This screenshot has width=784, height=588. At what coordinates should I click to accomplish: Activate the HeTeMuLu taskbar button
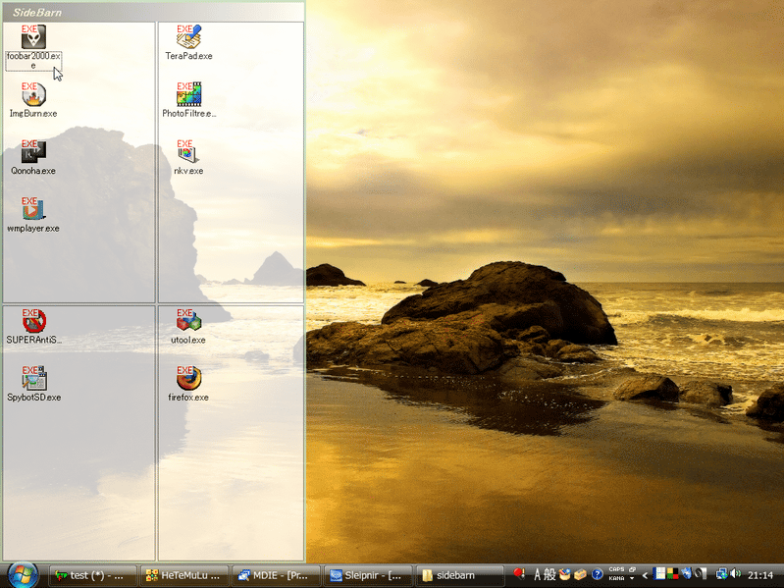coord(184,575)
